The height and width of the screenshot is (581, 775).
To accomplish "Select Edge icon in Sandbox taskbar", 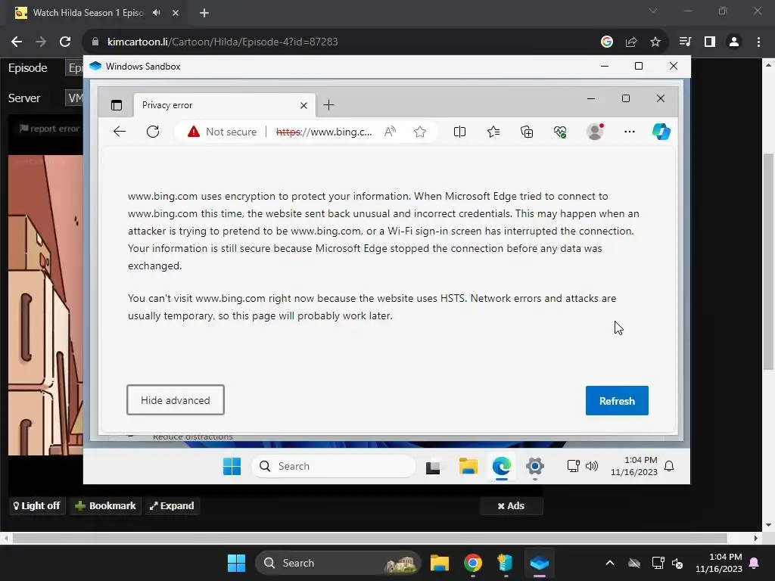I will 501,466.
